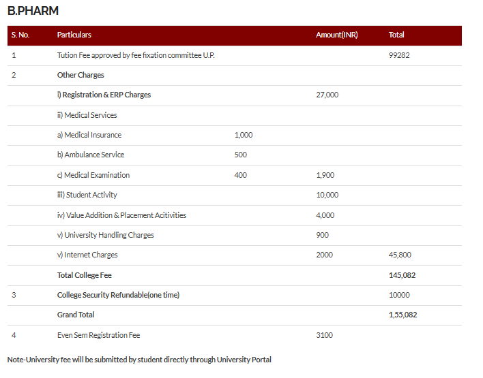Click the Internet Charges 45,800 total
The height and width of the screenshot is (378, 483).
pos(400,255)
